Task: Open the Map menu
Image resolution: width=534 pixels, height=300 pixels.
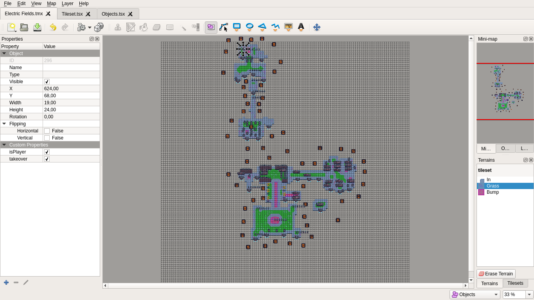Action: 51,4
